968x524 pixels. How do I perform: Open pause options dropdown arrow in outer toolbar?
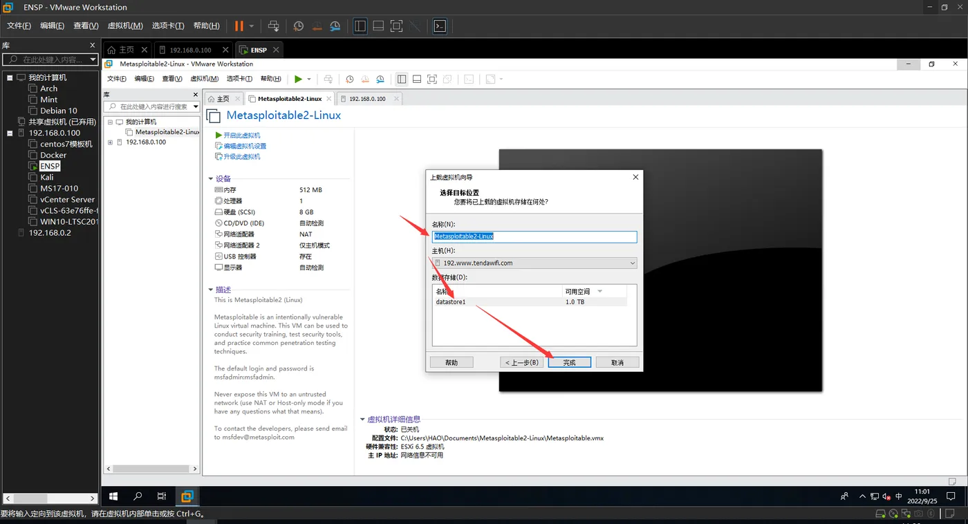click(251, 26)
